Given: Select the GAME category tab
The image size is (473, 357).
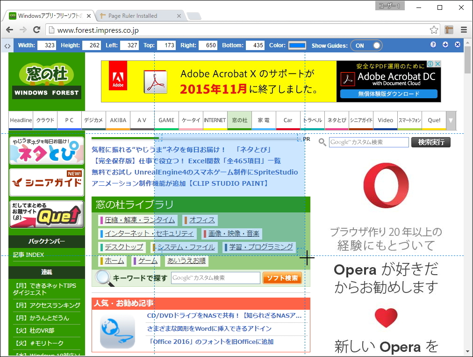Looking at the screenshot, I should click(x=166, y=120).
